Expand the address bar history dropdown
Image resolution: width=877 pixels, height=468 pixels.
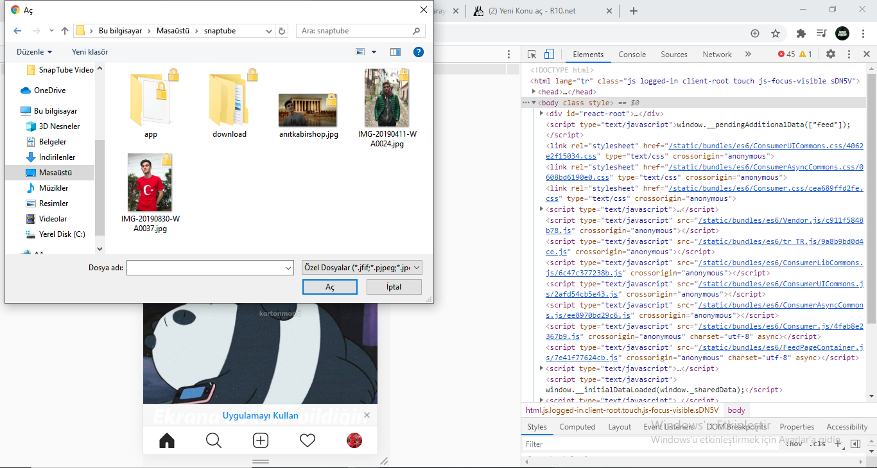[x=269, y=31]
